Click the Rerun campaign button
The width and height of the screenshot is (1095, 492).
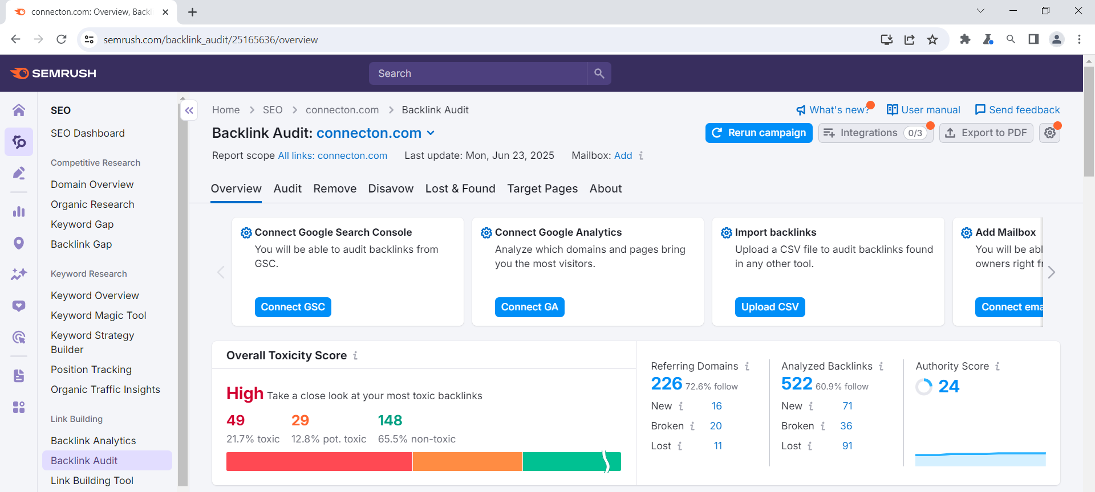click(x=759, y=133)
